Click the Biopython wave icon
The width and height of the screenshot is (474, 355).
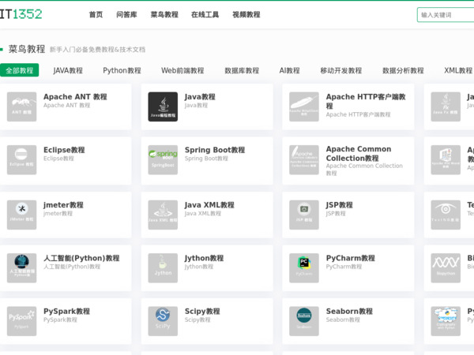tap(446, 268)
